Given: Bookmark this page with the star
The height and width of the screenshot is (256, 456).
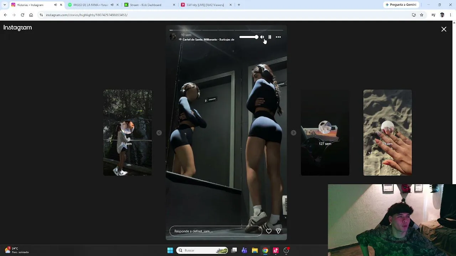Looking at the screenshot, I should (421, 15).
